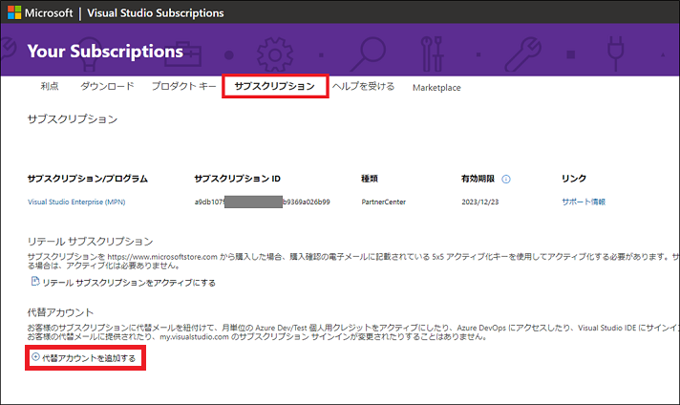Click the リンク column header

574,179
